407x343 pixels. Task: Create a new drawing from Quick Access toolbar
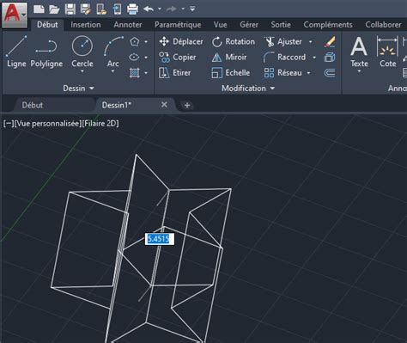(39, 9)
